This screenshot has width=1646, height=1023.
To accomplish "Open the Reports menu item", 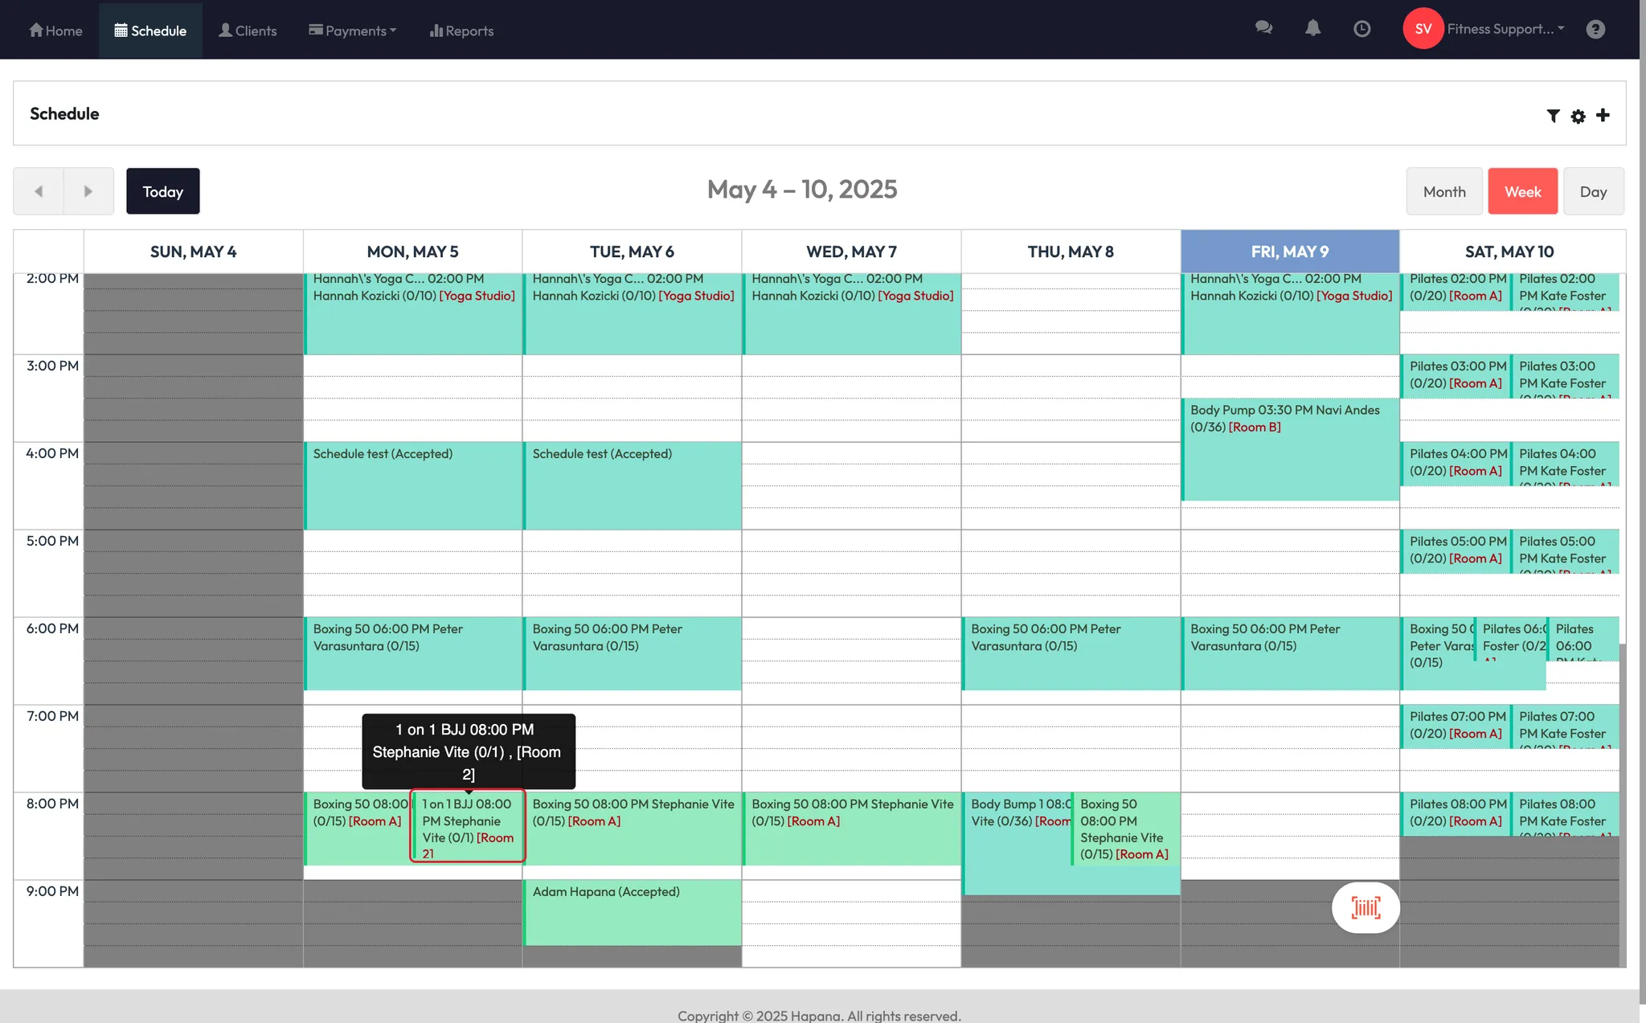I will pyautogui.click(x=461, y=31).
